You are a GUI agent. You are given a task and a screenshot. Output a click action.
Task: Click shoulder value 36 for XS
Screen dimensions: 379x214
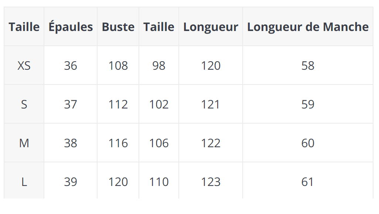71,66
